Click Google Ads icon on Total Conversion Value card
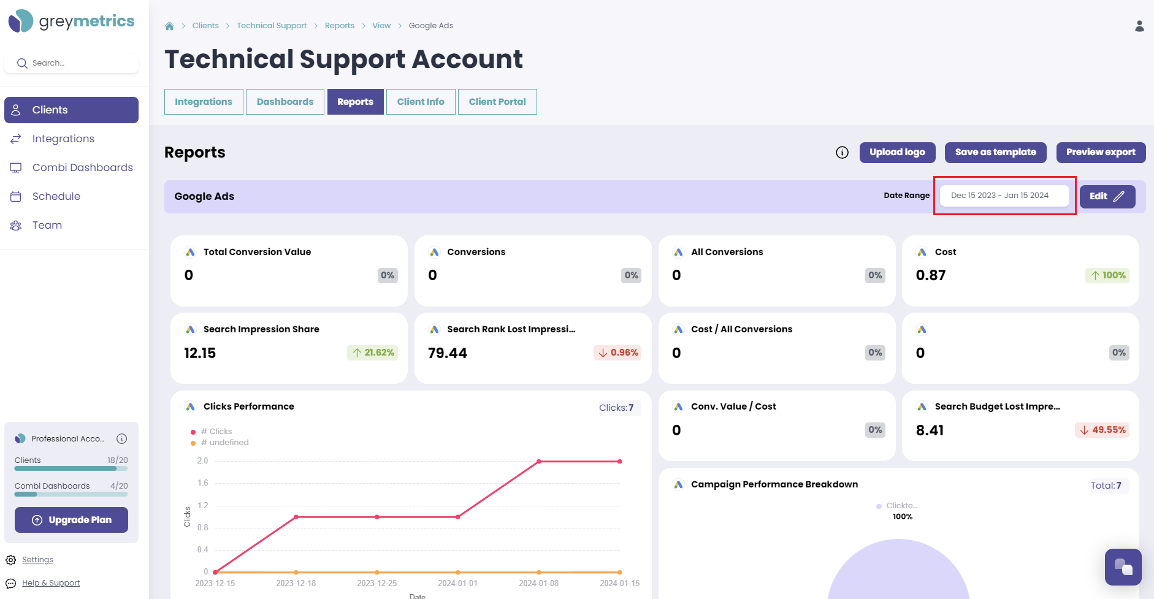This screenshot has width=1154, height=599. [191, 252]
